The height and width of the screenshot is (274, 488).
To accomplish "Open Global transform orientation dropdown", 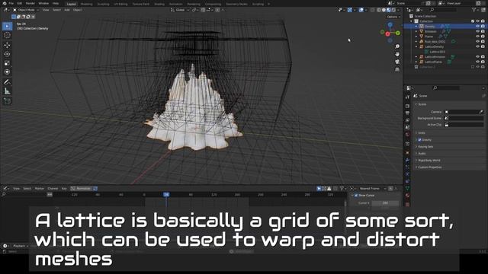I will coord(180,10).
